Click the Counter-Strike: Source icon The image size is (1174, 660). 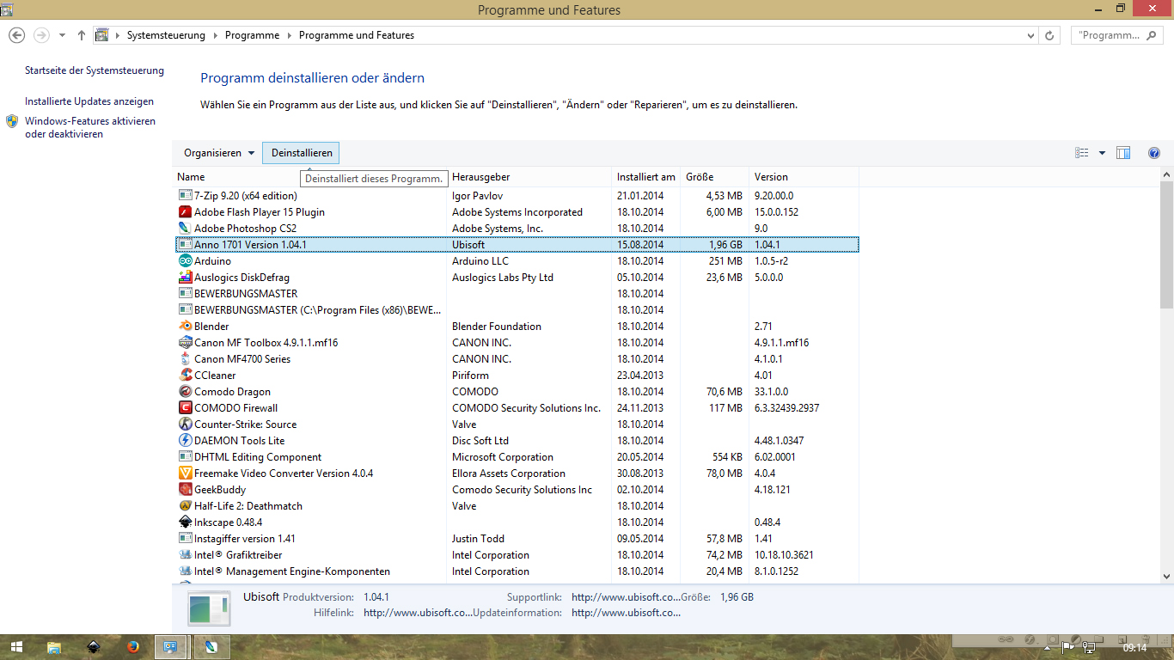coord(185,425)
